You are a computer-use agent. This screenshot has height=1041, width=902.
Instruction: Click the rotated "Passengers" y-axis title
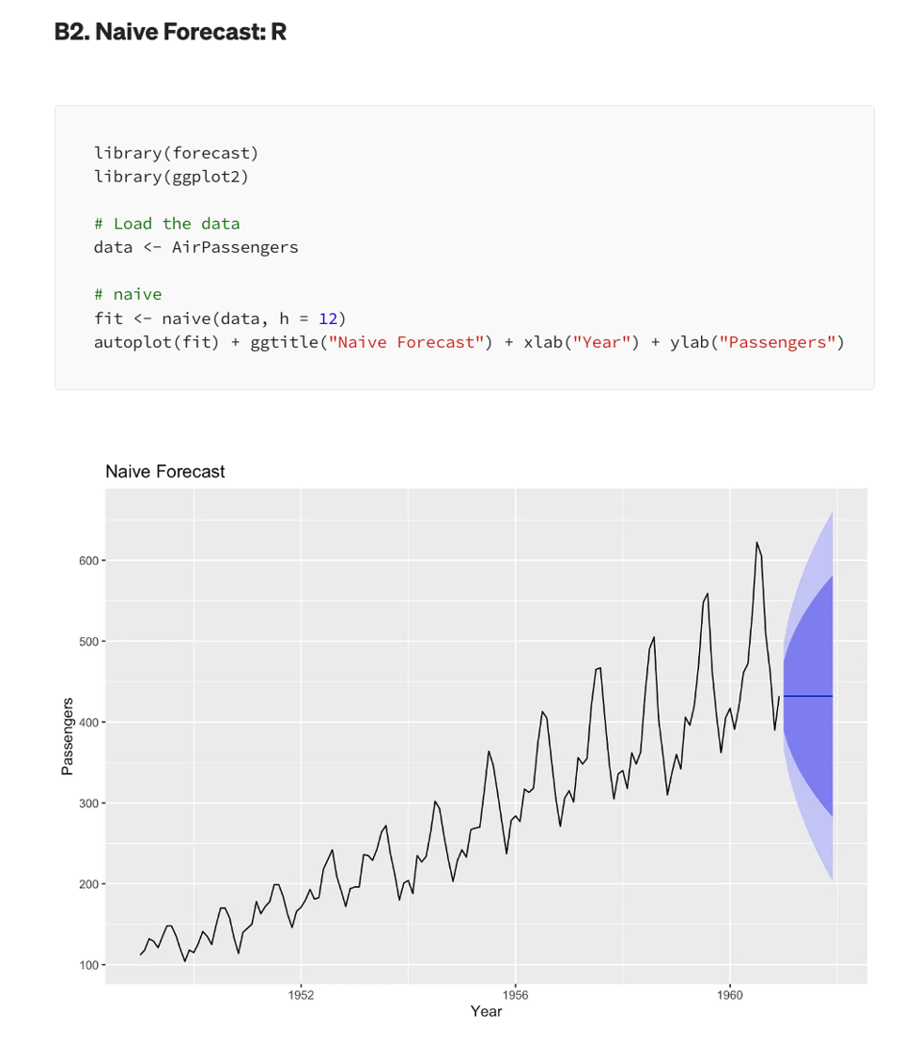click(x=67, y=737)
